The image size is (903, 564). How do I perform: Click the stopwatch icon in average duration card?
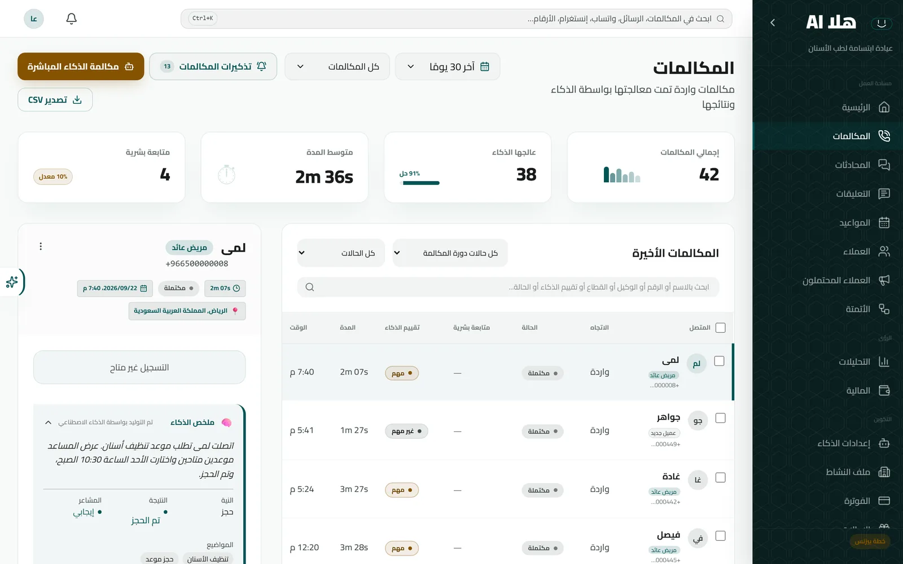(x=226, y=174)
